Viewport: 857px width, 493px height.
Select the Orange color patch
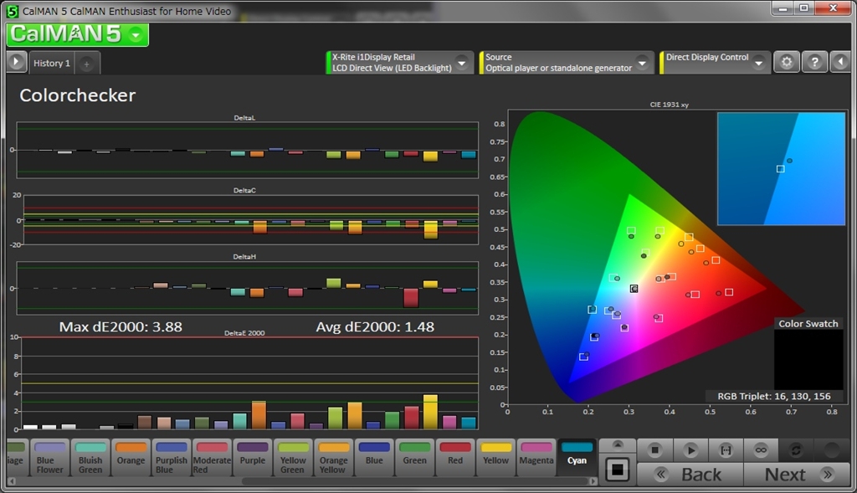[x=131, y=457]
